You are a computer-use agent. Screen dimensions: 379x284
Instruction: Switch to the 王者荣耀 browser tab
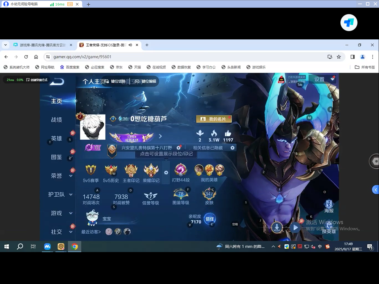pyautogui.click(x=109, y=45)
